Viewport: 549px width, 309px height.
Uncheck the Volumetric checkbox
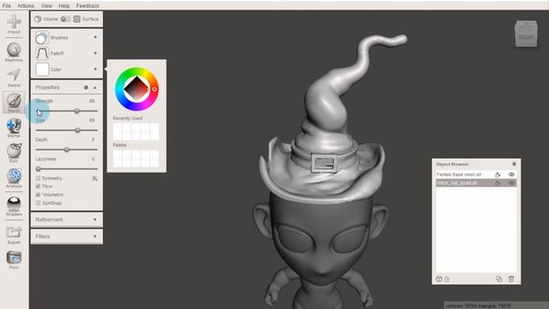(x=38, y=195)
